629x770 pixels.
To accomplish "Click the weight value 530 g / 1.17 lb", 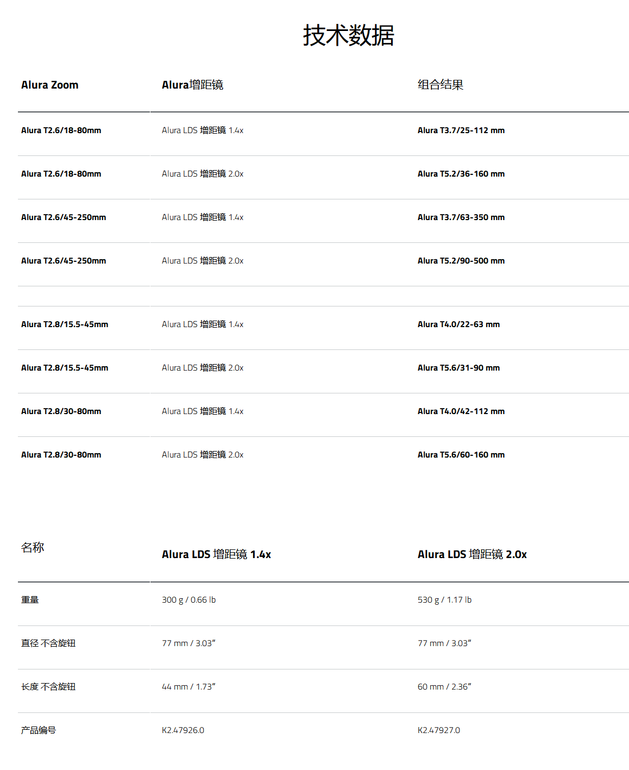I will point(444,600).
